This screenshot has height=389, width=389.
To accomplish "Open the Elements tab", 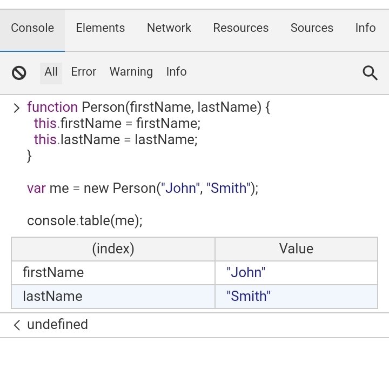I will click(x=100, y=28).
